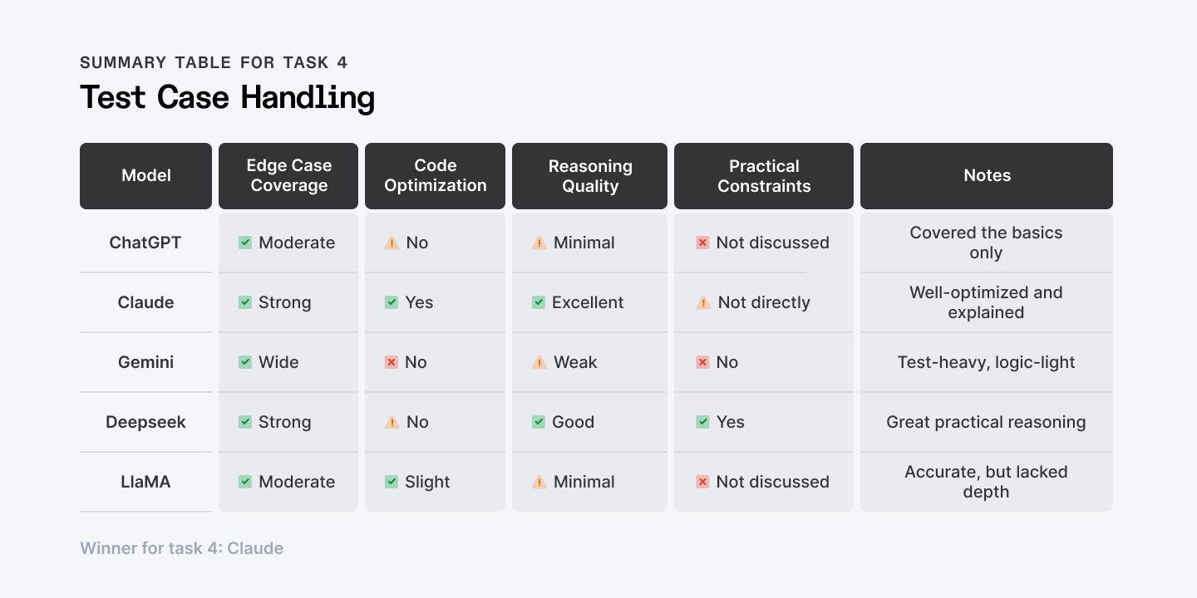Click warning icon beside LlaMA Minimal
Screen dimensions: 1197x598
coord(539,482)
